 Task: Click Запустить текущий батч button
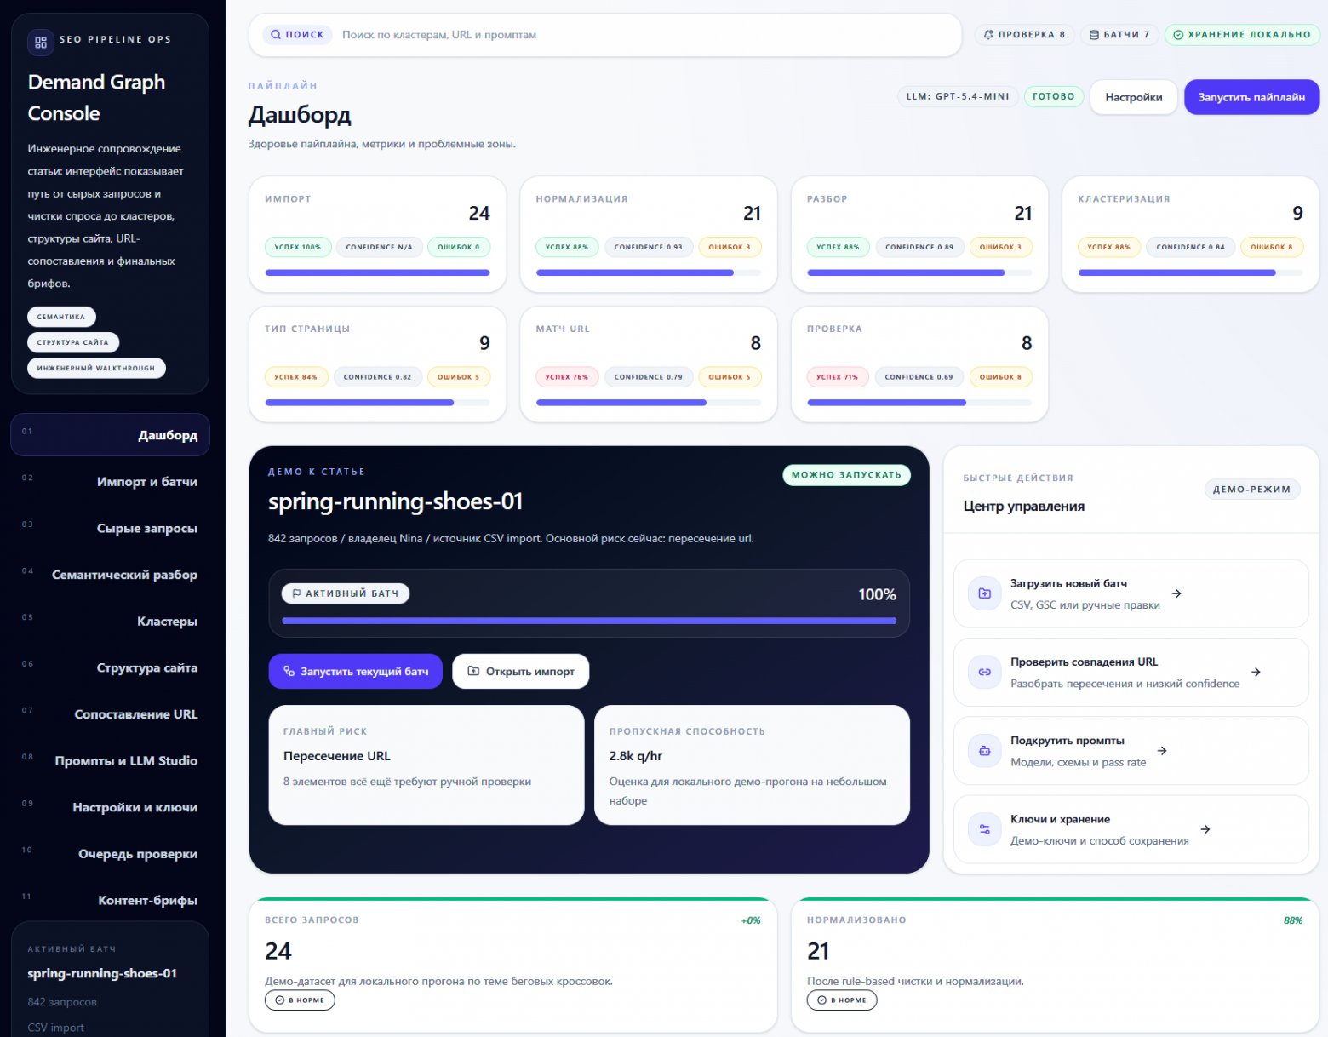pos(355,672)
